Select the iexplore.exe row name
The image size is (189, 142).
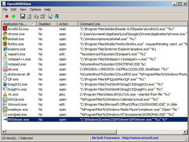click(17, 49)
